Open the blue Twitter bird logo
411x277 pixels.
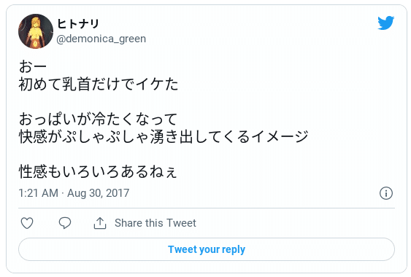click(x=386, y=23)
